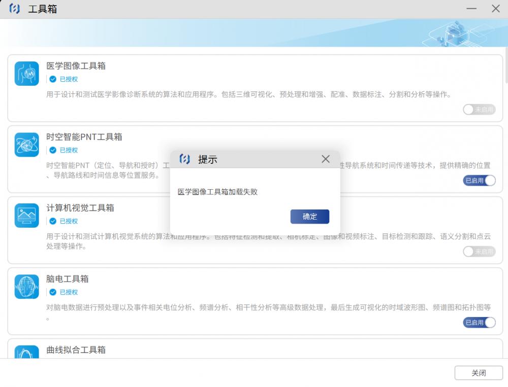Viewport: 508px width, 387px height.
Task: Disable the 时空智能PNT工具箱 toggle
Action: [x=479, y=181]
